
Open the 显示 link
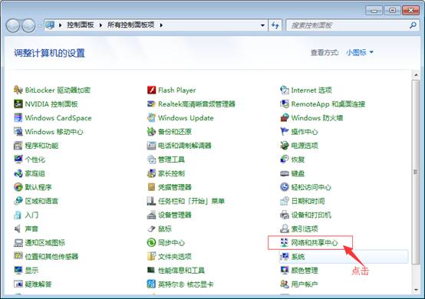point(31,270)
